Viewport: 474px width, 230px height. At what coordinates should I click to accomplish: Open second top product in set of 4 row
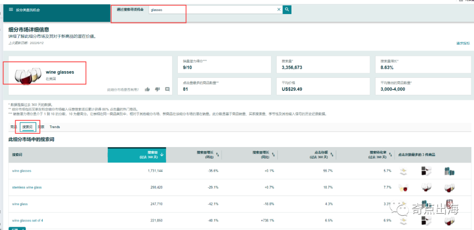pyautogui.click(x=426, y=221)
